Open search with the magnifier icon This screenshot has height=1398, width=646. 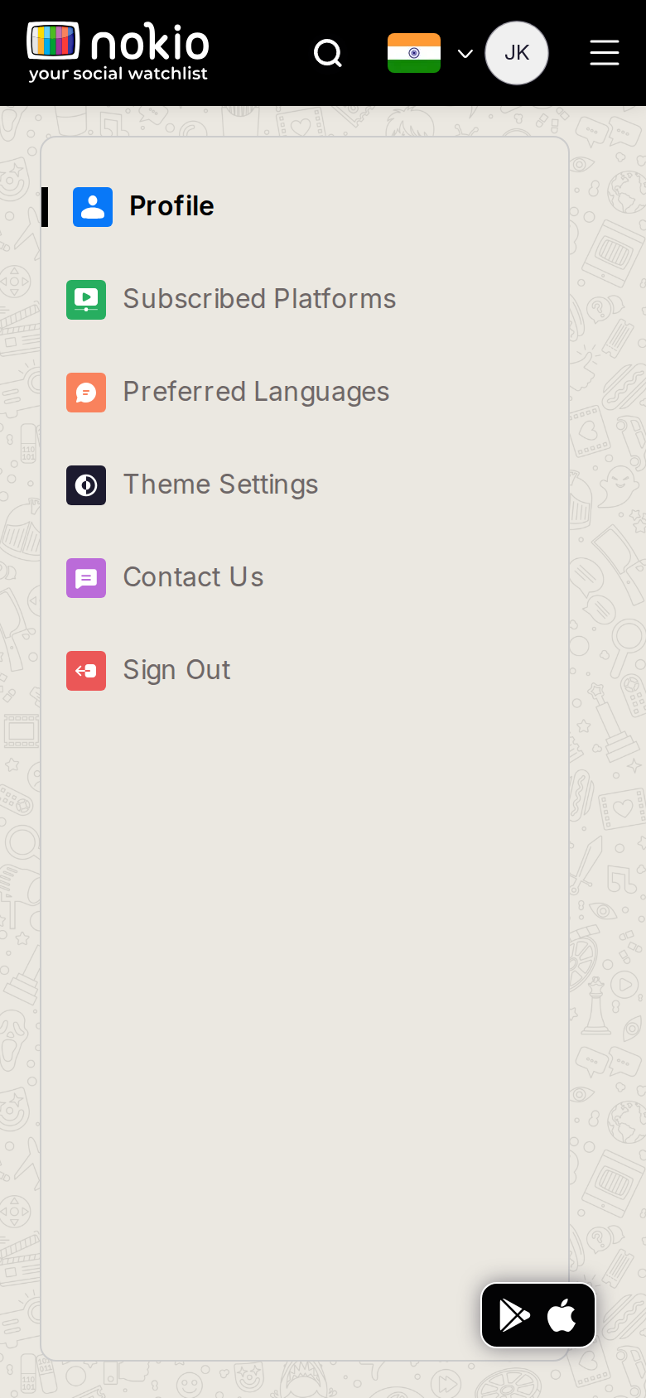pos(328,53)
